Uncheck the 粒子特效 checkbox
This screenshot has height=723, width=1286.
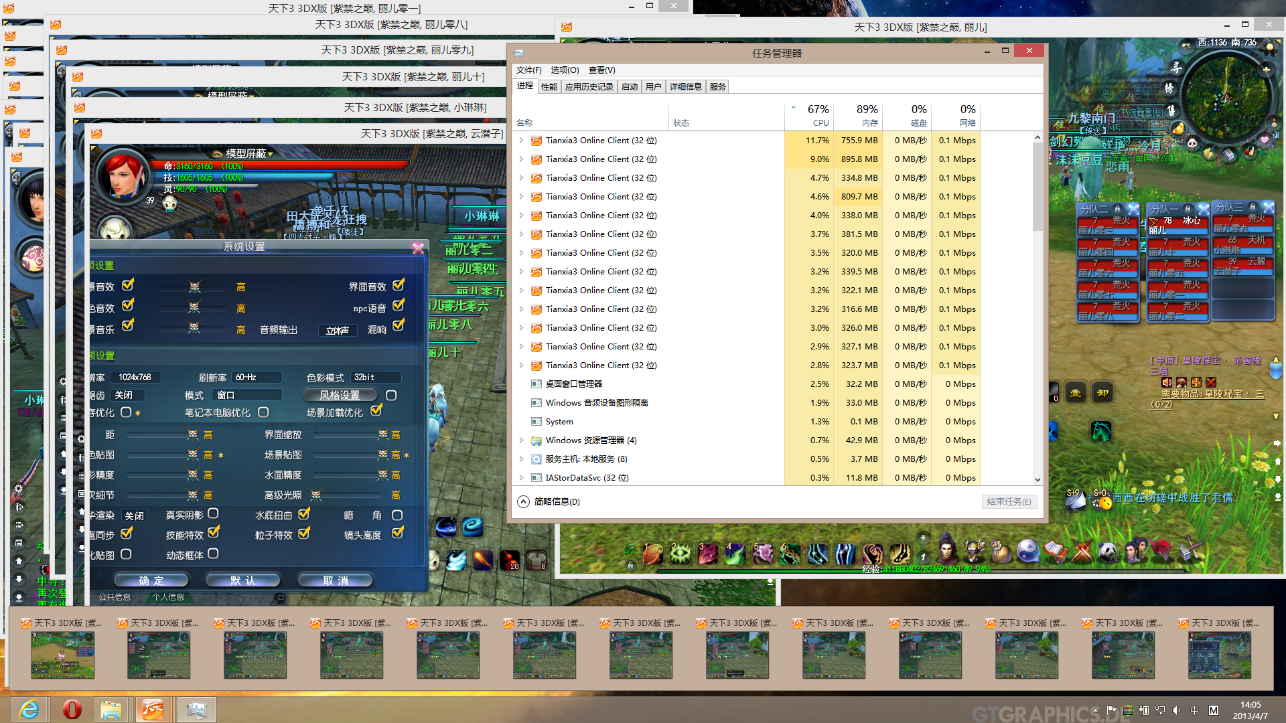[304, 534]
